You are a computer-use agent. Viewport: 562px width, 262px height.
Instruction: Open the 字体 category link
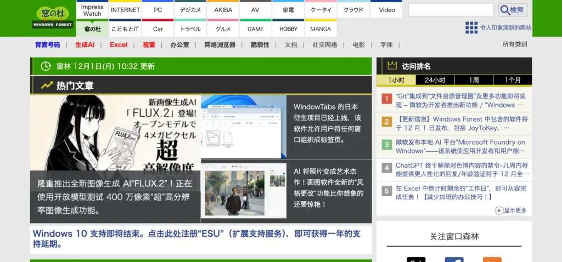pyautogui.click(x=386, y=45)
